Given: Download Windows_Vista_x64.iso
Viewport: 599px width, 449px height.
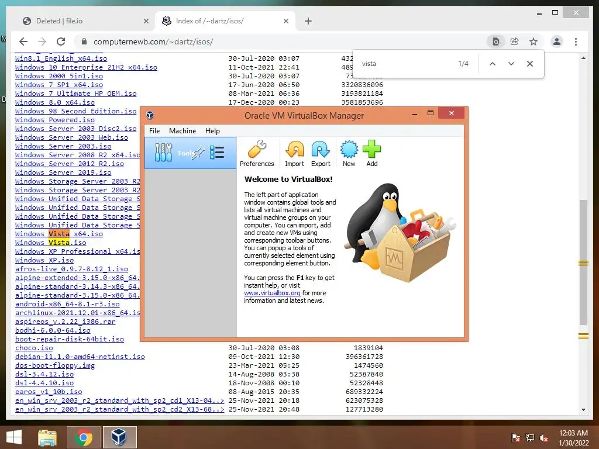Looking at the screenshot, I should (x=59, y=234).
